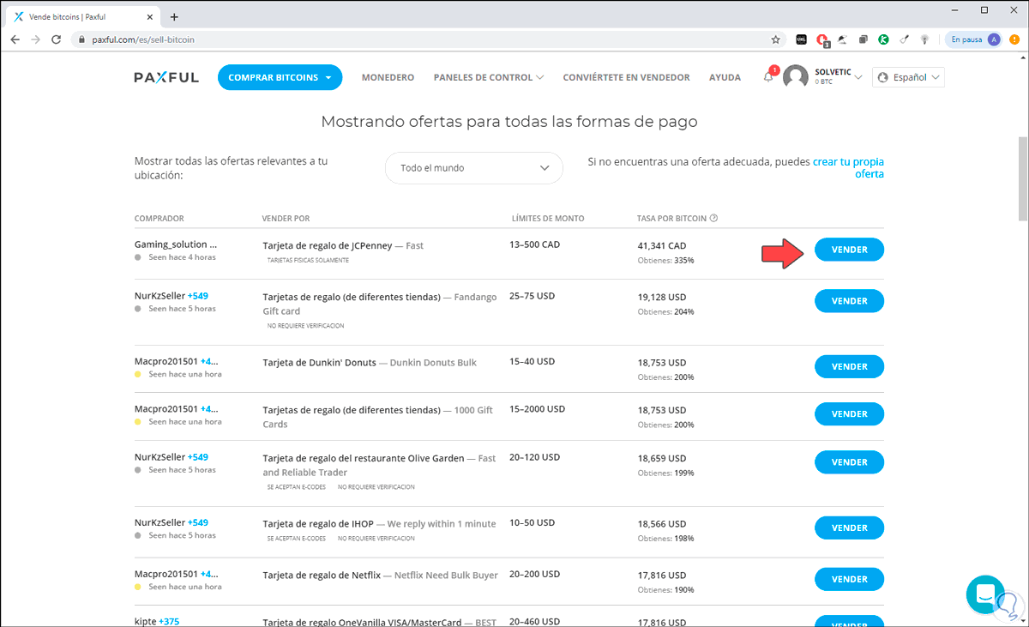This screenshot has width=1029, height=627.
Task: Open Macpro201501 profile in Dunkin' Donuts row
Action: pyautogui.click(x=166, y=361)
